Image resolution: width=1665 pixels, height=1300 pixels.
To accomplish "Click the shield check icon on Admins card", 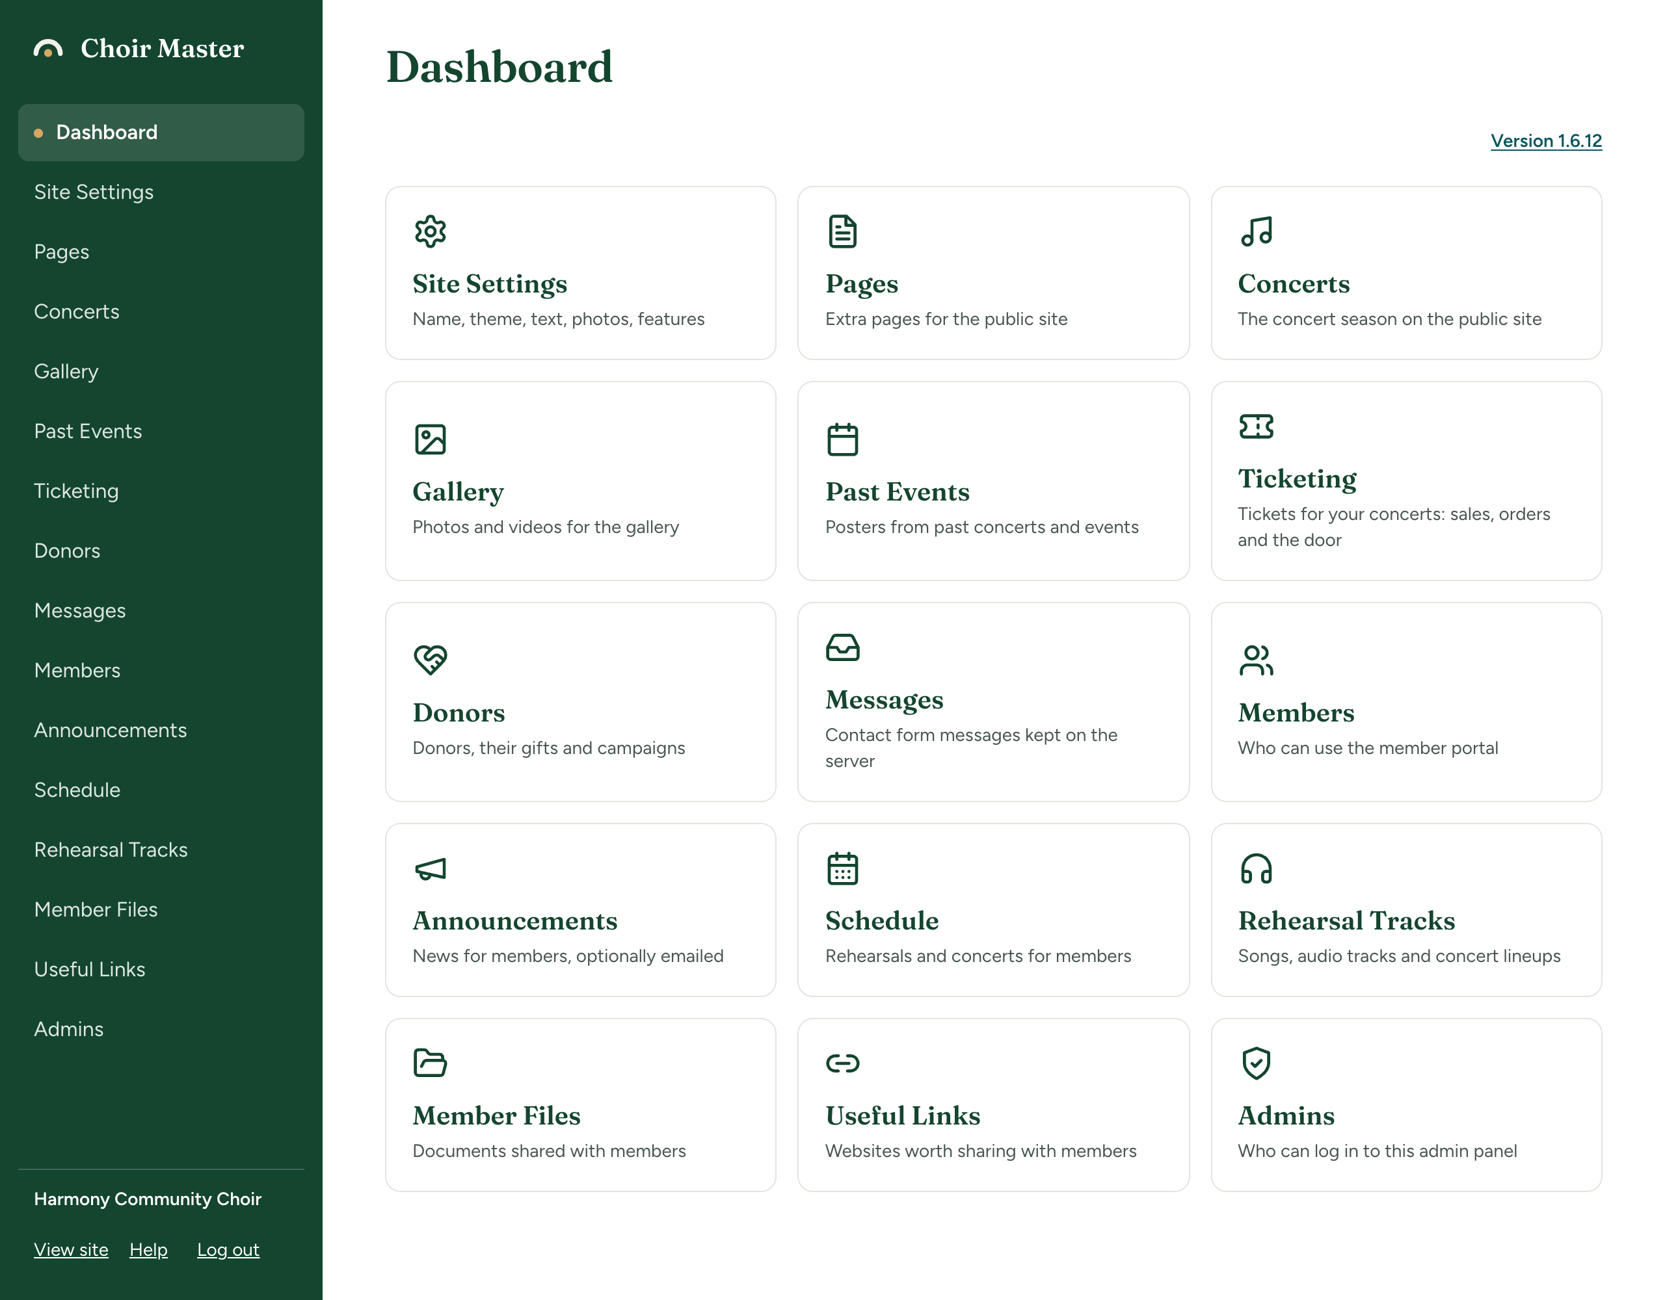I will (x=1256, y=1063).
